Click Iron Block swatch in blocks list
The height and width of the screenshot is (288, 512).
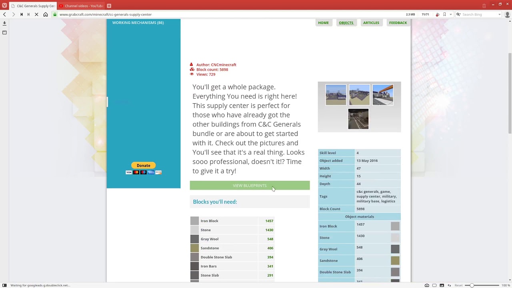[x=194, y=221]
